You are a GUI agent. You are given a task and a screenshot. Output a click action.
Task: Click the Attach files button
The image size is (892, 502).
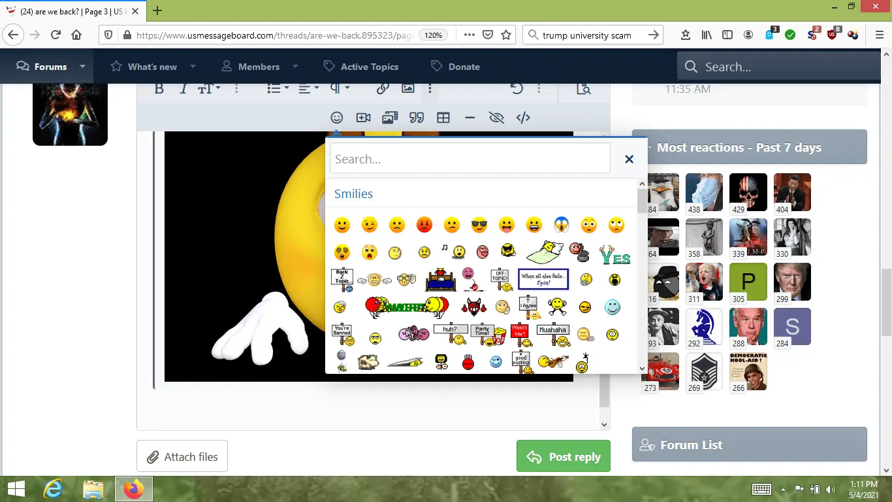click(x=182, y=456)
